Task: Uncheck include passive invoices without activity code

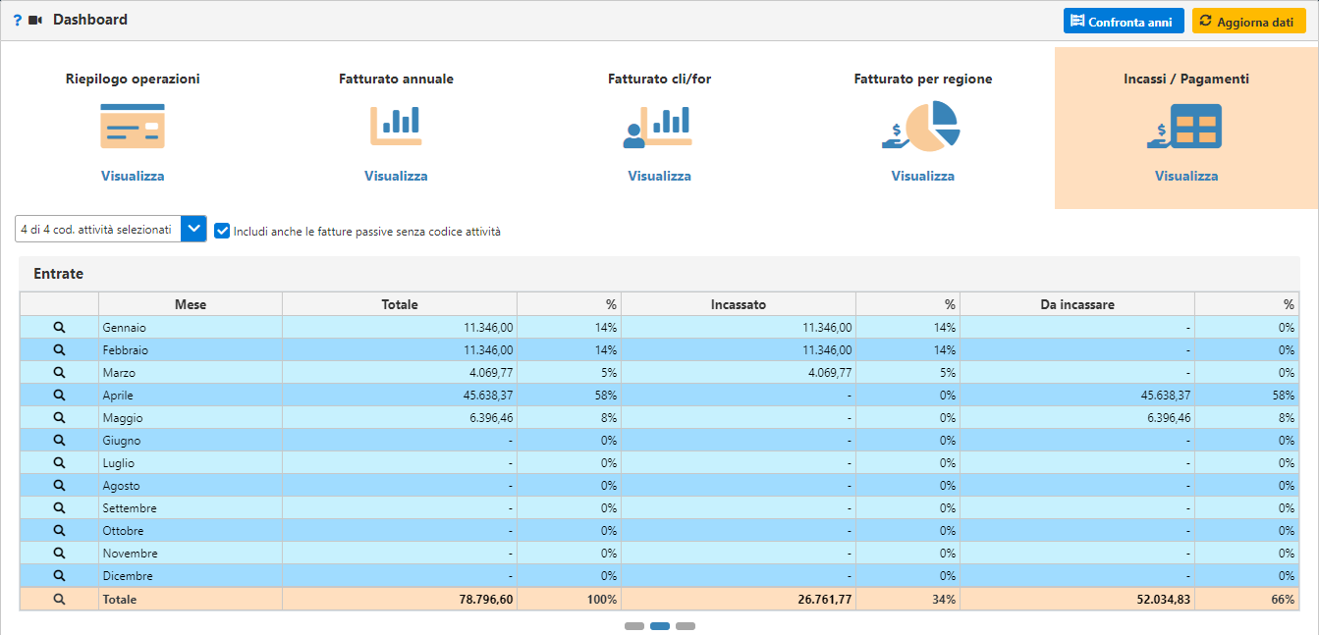Action: [x=223, y=231]
